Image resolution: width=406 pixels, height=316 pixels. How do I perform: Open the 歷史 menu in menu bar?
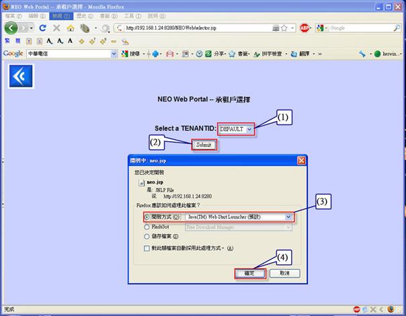[80, 15]
